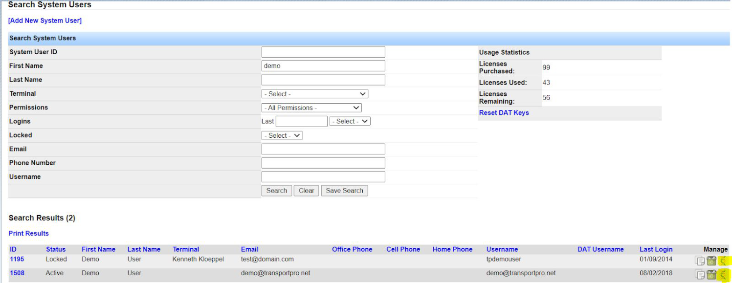Image resolution: width=732 pixels, height=283 pixels.
Task: Click the Phone Number input field
Action: pyautogui.click(x=323, y=163)
